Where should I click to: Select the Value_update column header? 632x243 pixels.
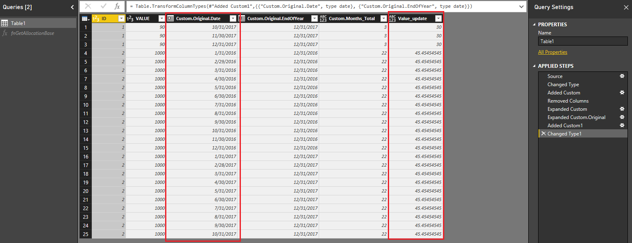tap(415, 18)
